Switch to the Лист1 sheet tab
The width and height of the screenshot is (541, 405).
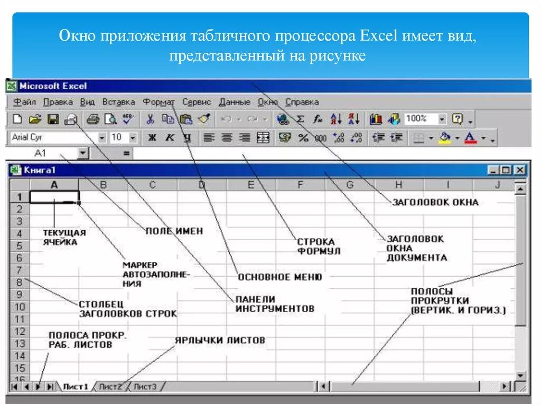(x=75, y=387)
